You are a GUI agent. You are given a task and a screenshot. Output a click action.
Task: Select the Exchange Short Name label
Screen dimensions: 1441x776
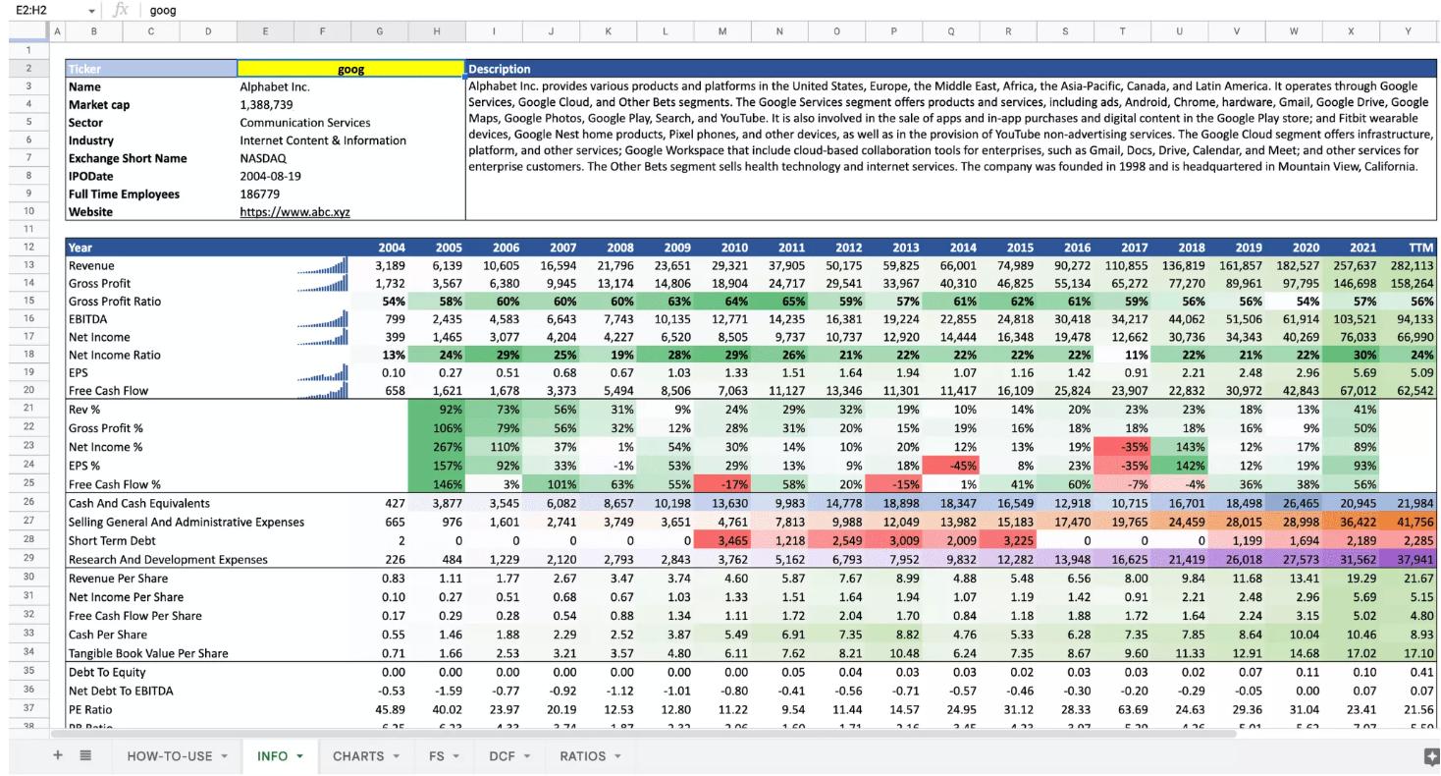(128, 158)
